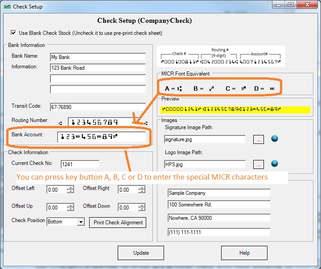The width and height of the screenshot is (321, 269).
Task: Increase the Offset Up value
Action: 70,206
